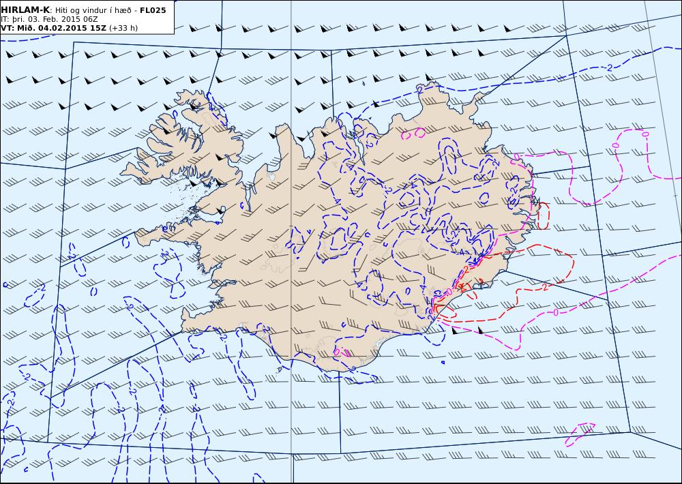Click the '(+33 h)' forecast offset text
This screenshot has height=484, width=682.
coord(123,28)
